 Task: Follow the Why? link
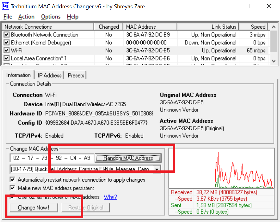click(x=110, y=197)
